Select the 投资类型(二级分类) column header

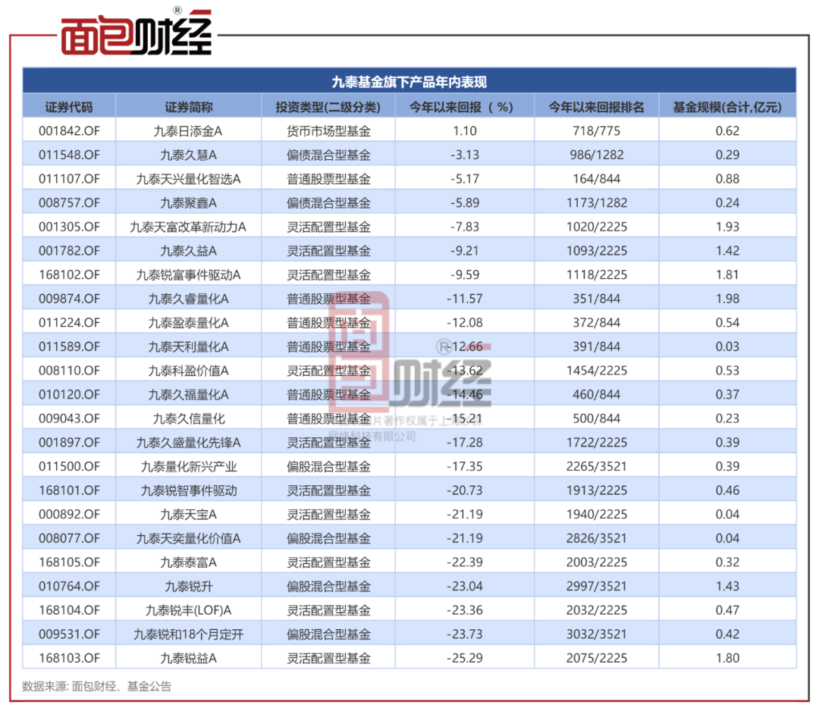point(328,107)
